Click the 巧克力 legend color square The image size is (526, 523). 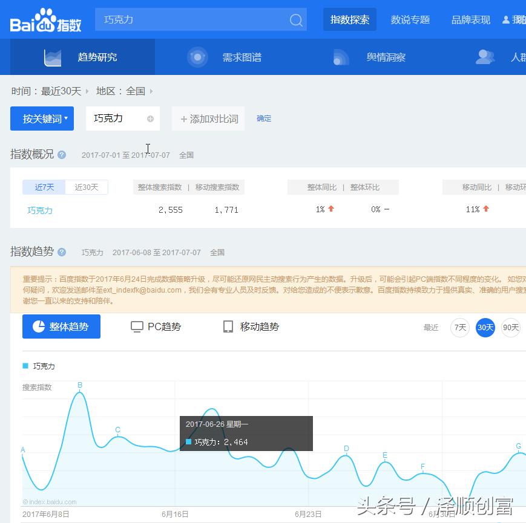click(x=25, y=366)
